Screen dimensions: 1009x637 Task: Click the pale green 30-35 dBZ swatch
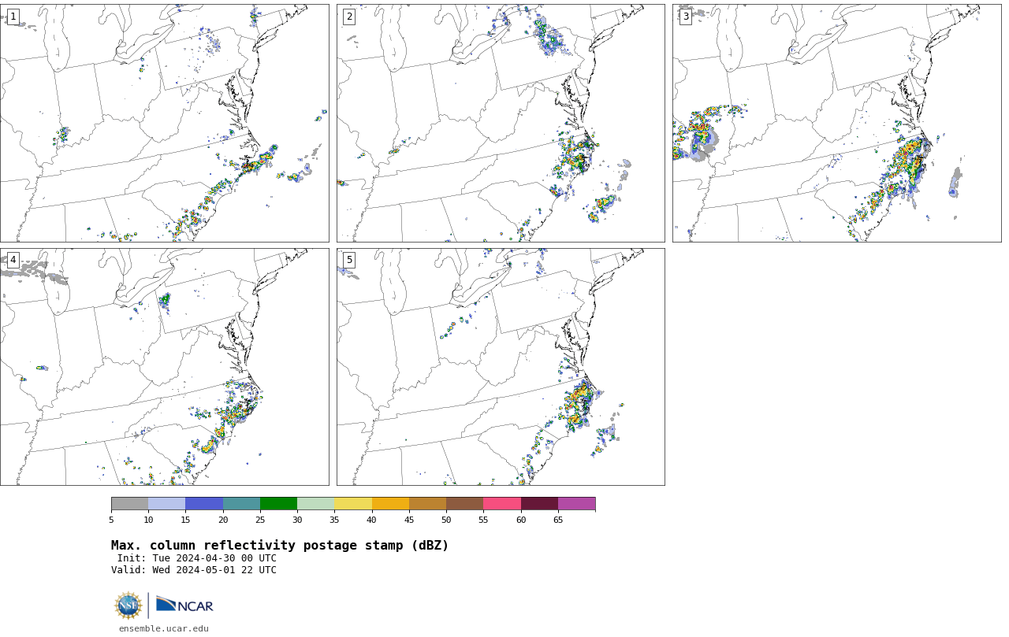[315, 504]
